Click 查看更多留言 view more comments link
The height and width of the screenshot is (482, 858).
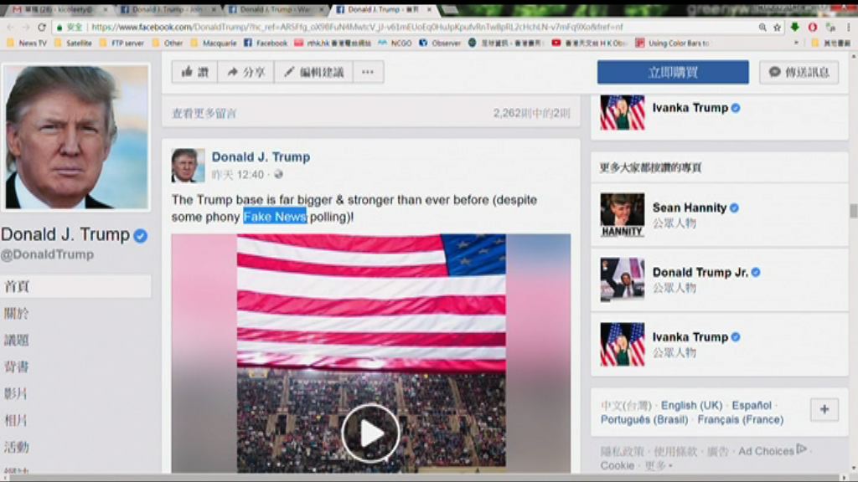coord(204,113)
